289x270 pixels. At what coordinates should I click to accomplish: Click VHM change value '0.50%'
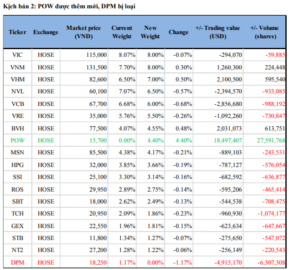(x=184, y=80)
